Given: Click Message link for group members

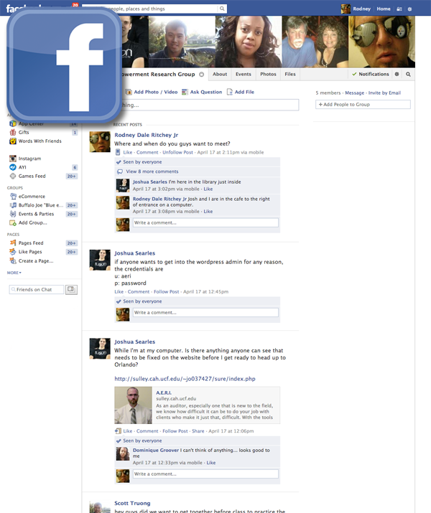Looking at the screenshot, I should 355,93.
